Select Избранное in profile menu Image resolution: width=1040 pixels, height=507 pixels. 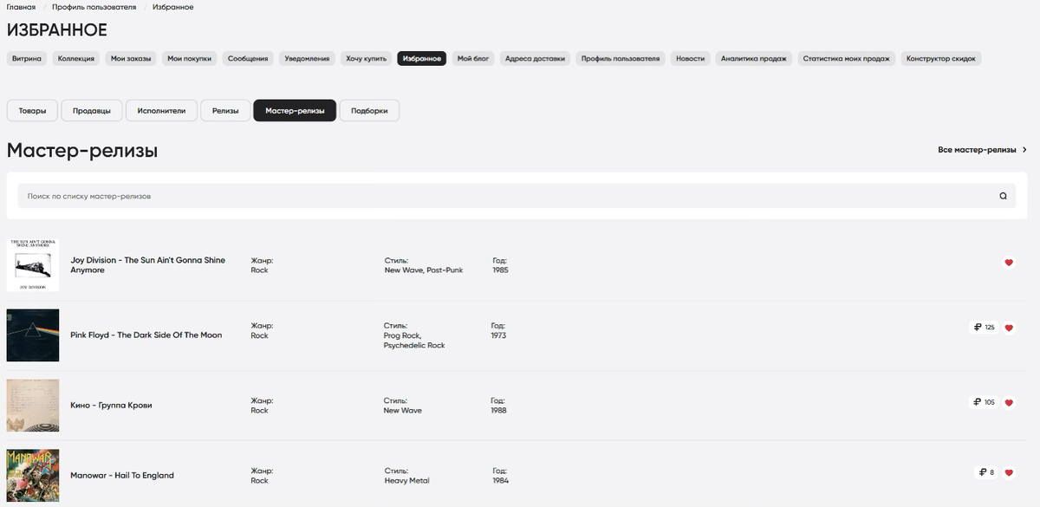pos(421,59)
